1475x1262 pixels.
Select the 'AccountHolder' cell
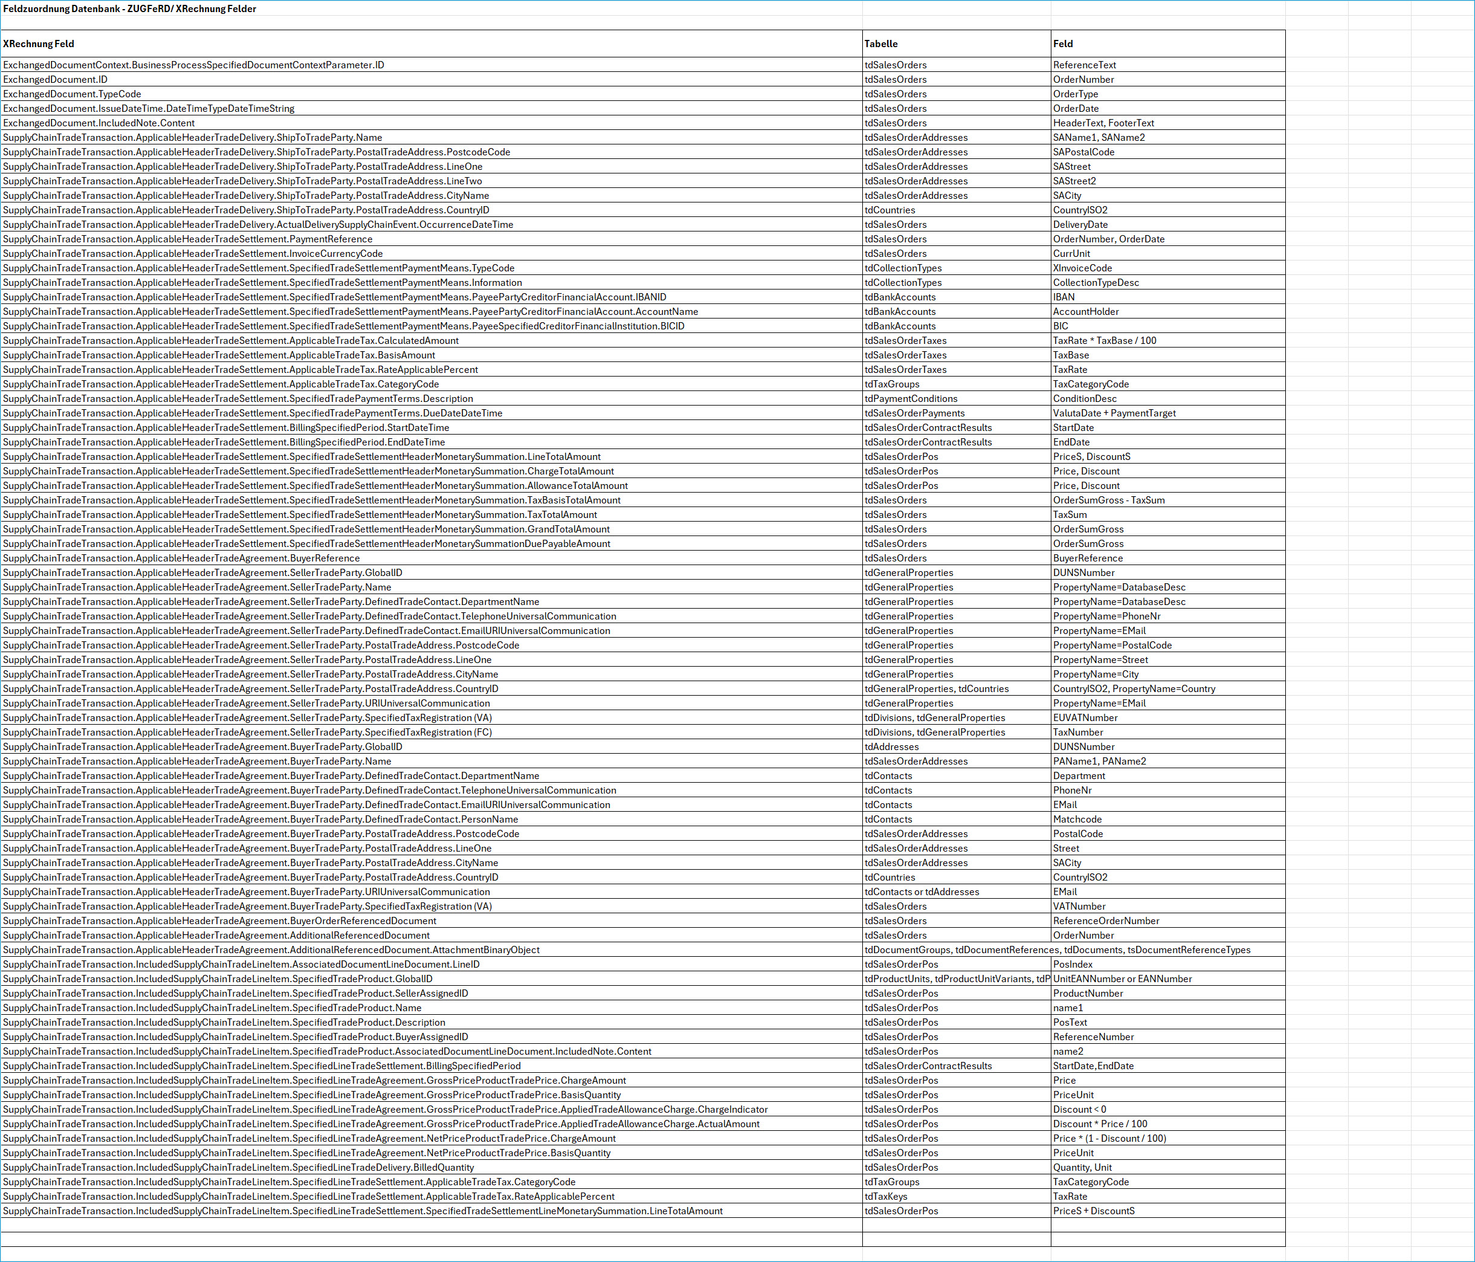(x=1167, y=311)
